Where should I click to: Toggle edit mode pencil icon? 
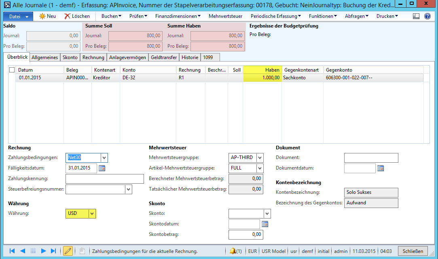pyautogui.click(x=68, y=251)
